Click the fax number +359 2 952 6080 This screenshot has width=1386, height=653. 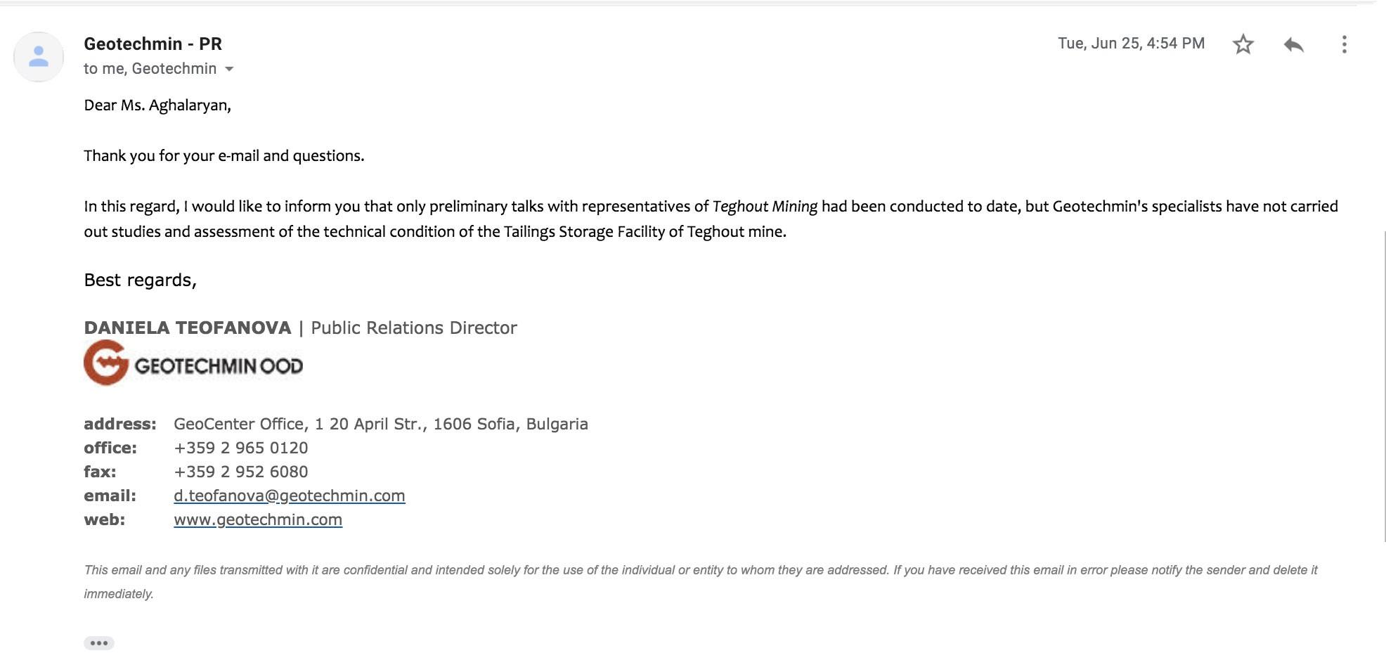(x=240, y=472)
